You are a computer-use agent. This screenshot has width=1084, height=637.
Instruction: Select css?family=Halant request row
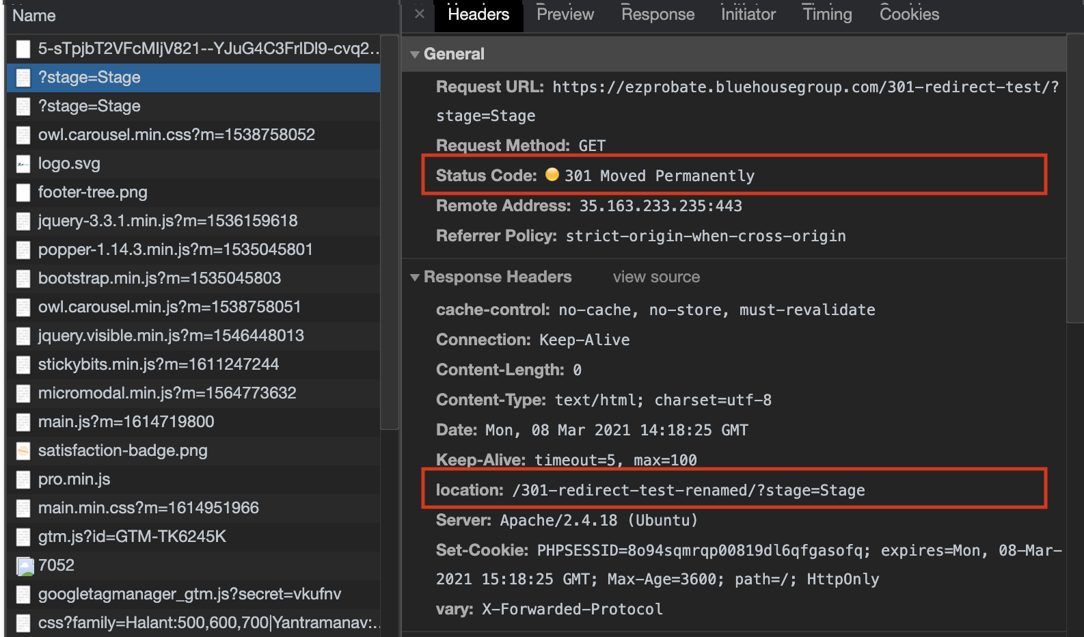[x=193, y=623]
